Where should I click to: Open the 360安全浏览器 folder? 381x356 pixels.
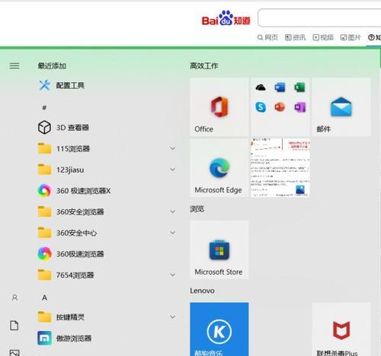point(71,211)
